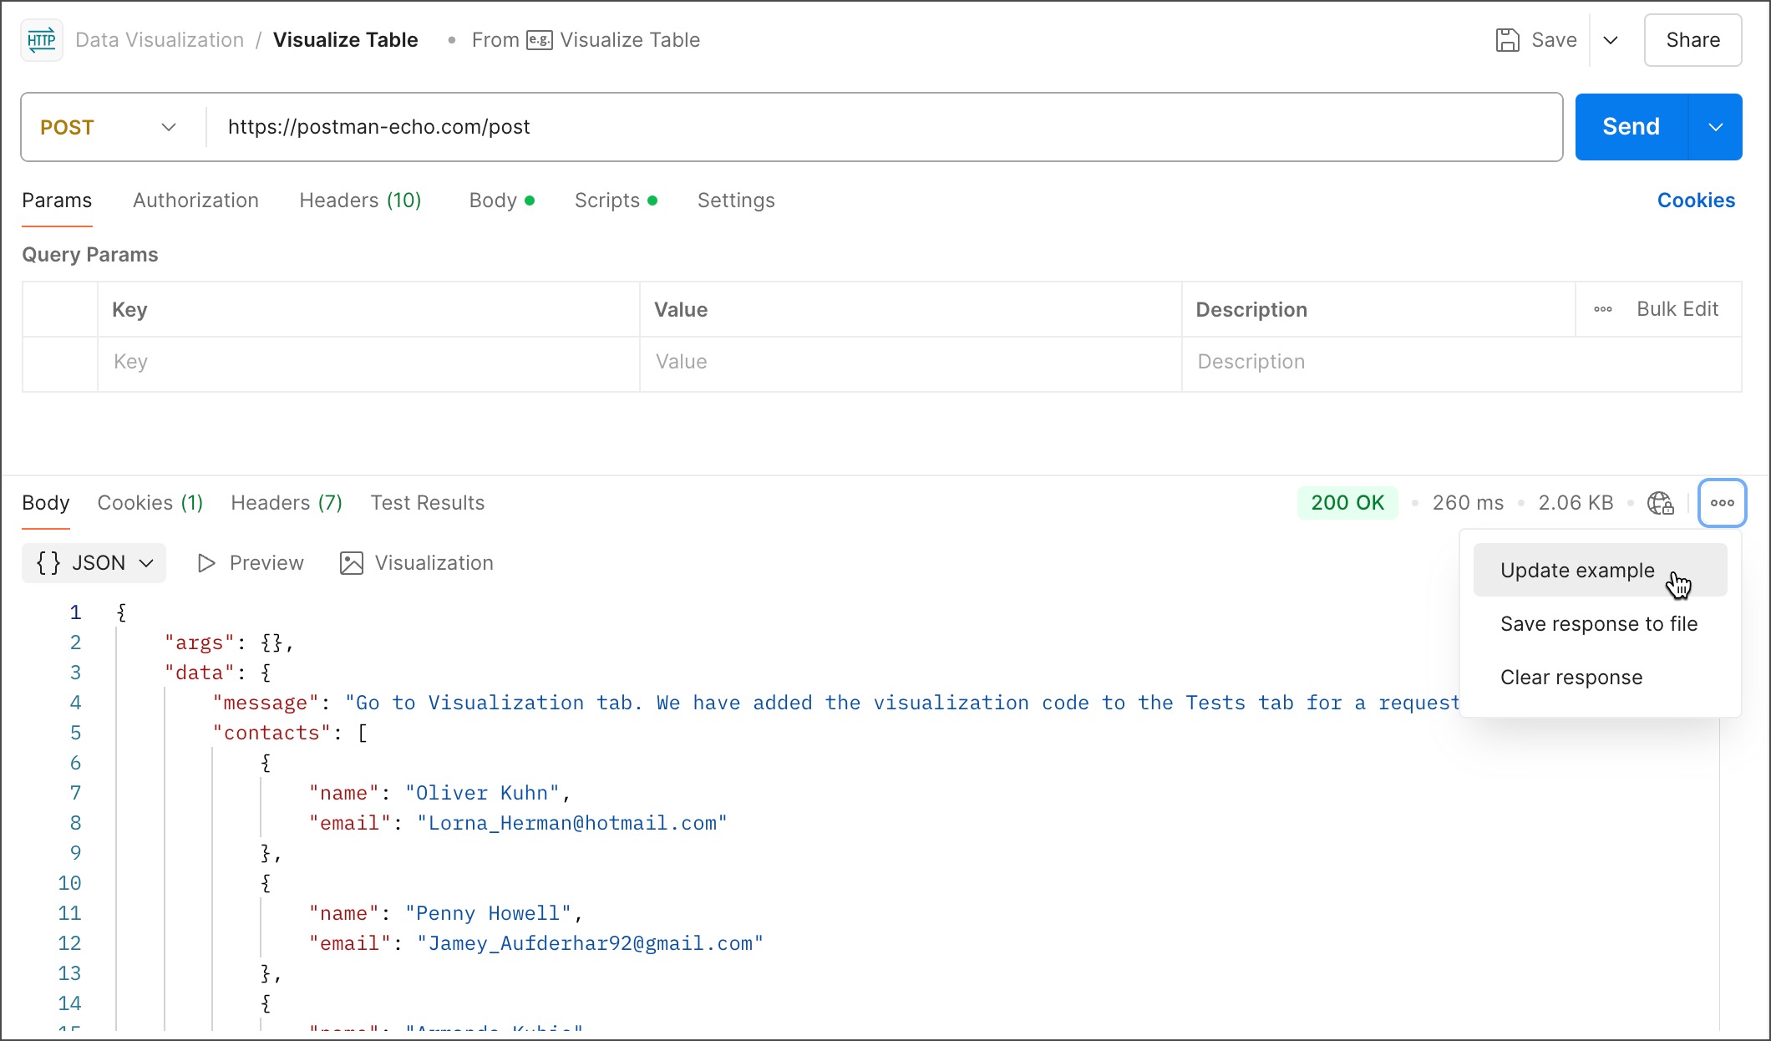Click query params column options dots
Screen dimensions: 1771x1041
[x=1602, y=309]
